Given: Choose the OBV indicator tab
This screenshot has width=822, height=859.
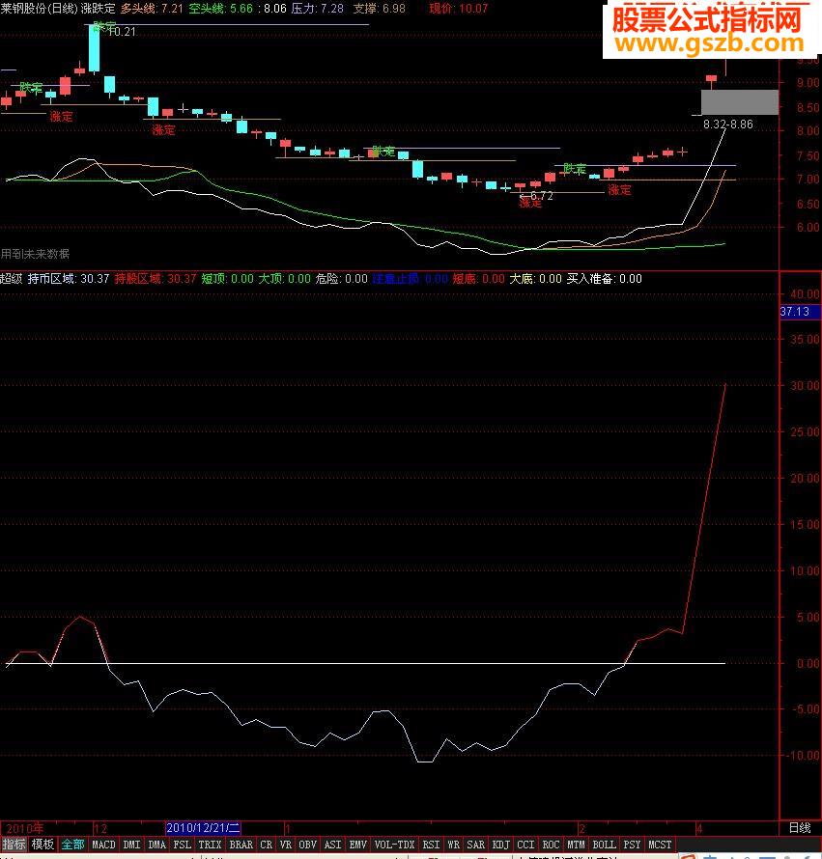Looking at the screenshot, I should [307, 845].
